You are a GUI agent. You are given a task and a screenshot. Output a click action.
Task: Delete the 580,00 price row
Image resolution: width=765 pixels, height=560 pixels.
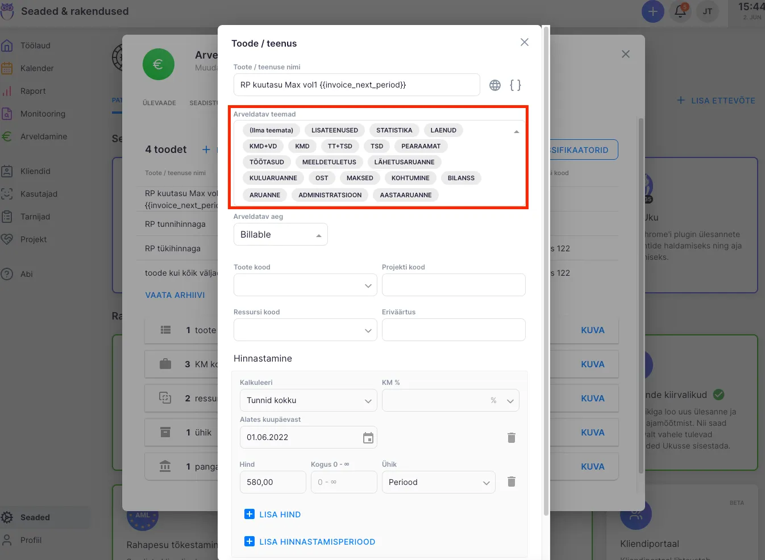[x=511, y=482]
